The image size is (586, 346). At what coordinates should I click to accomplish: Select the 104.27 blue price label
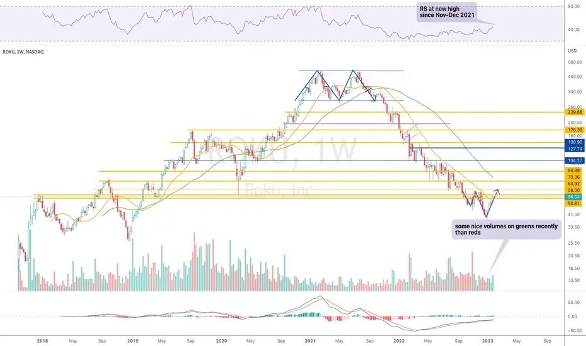(x=575, y=161)
